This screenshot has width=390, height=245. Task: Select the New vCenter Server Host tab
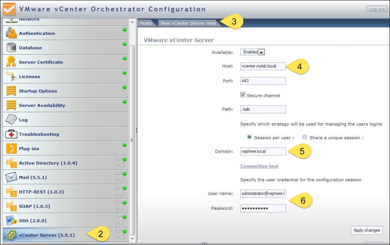click(x=188, y=23)
